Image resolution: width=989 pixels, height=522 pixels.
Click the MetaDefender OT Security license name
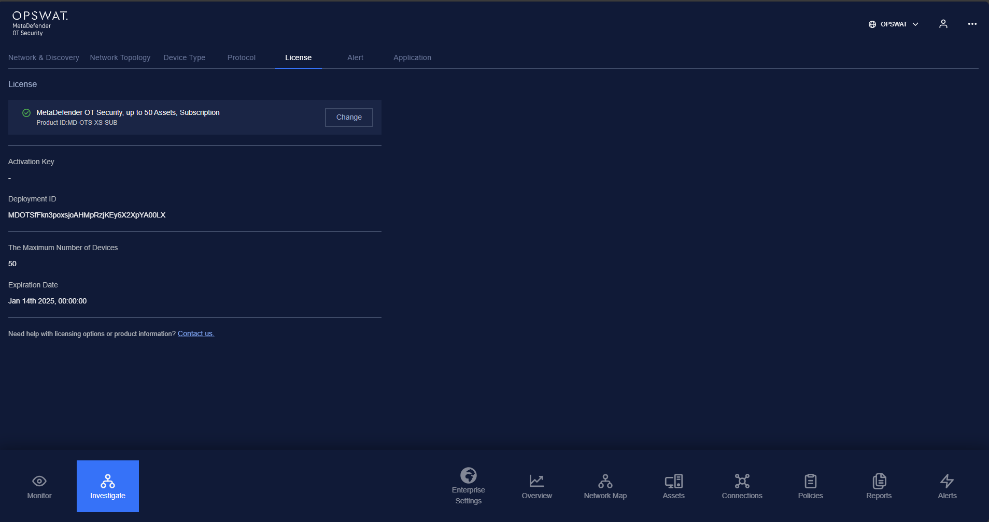tap(128, 112)
